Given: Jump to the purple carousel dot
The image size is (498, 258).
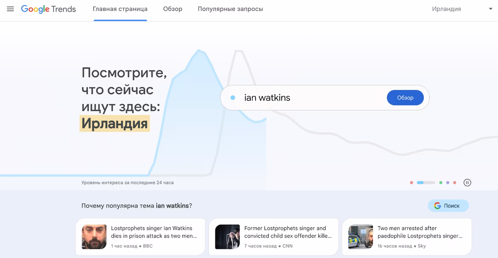Looking at the screenshot, I should tap(448, 183).
